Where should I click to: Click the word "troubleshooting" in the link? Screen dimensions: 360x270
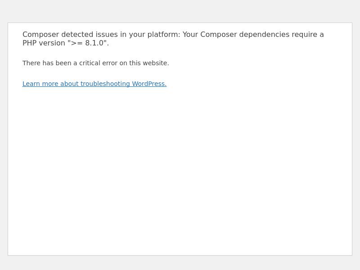pos(105,84)
